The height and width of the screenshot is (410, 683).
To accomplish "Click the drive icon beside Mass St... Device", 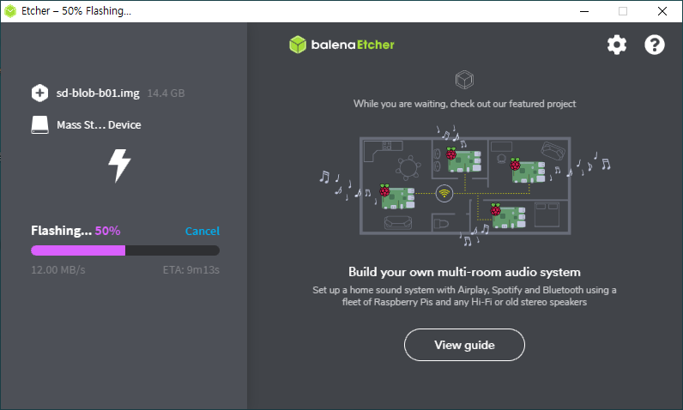I will [x=39, y=125].
